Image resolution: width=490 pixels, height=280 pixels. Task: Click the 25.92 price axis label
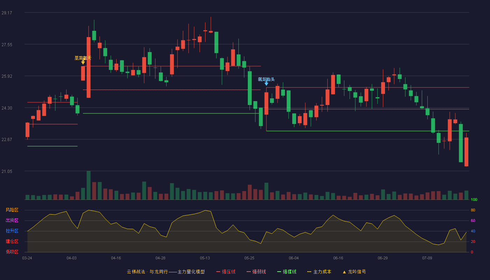tap(7, 76)
